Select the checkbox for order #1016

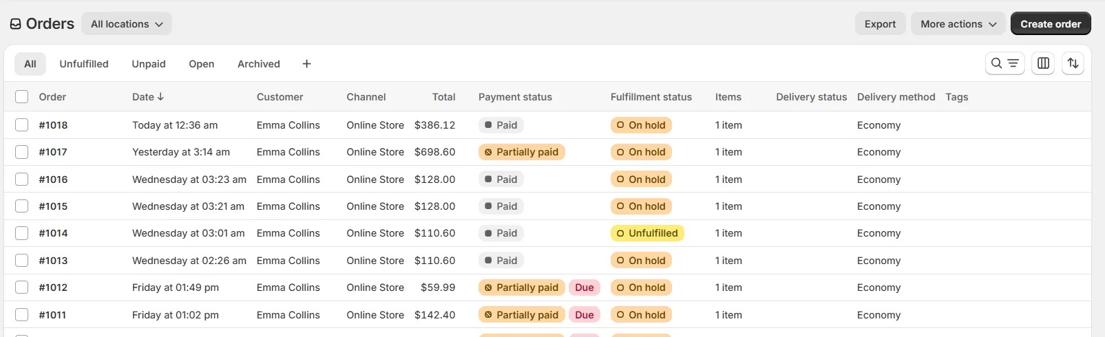click(x=22, y=180)
